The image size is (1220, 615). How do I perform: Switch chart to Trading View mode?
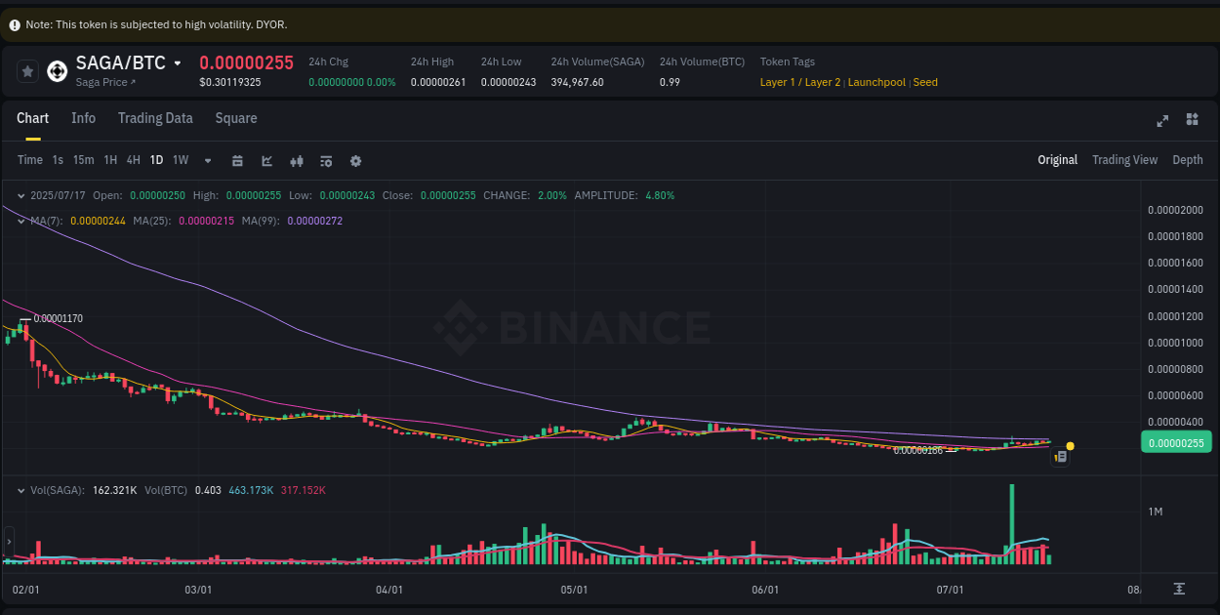pos(1124,159)
